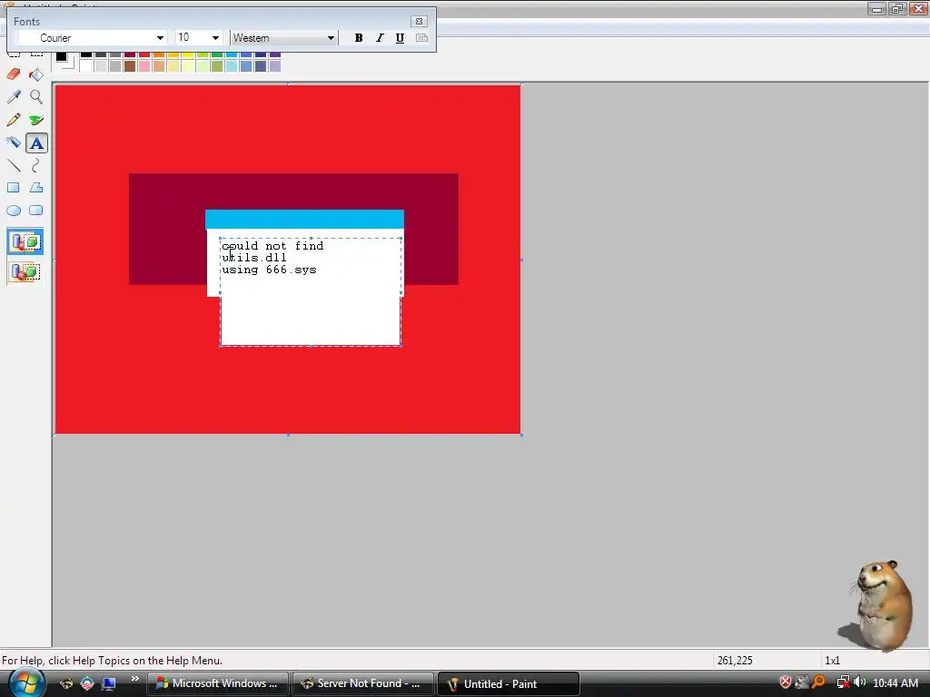Image resolution: width=930 pixels, height=697 pixels.
Task: Close the Fonts toolbar
Action: pyautogui.click(x=419, y=22)
